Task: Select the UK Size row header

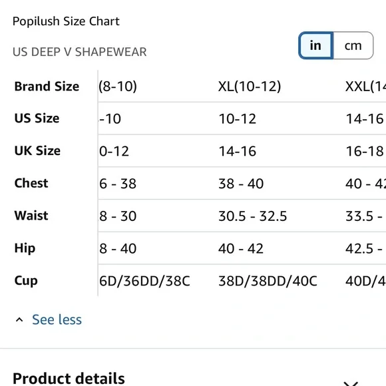Action: tap(37, 150)
